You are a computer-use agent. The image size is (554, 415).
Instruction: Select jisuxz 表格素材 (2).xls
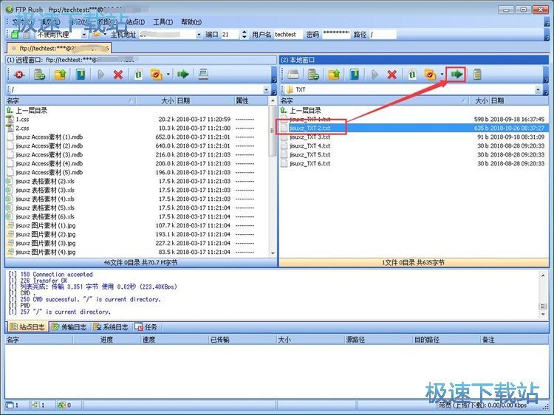[45, 181]
